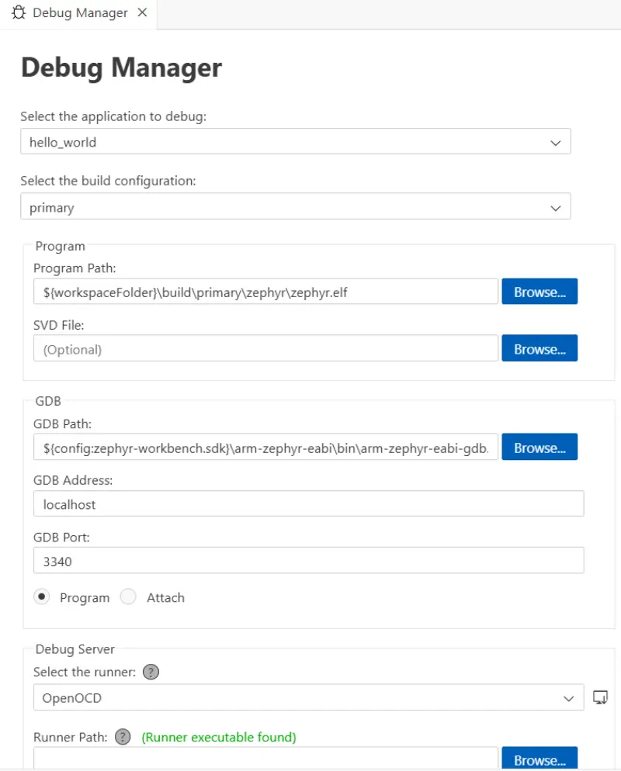This screenshot has width=621, height=771.
Task: Close the Debug Manager tab
Action: tap(142, 13)
